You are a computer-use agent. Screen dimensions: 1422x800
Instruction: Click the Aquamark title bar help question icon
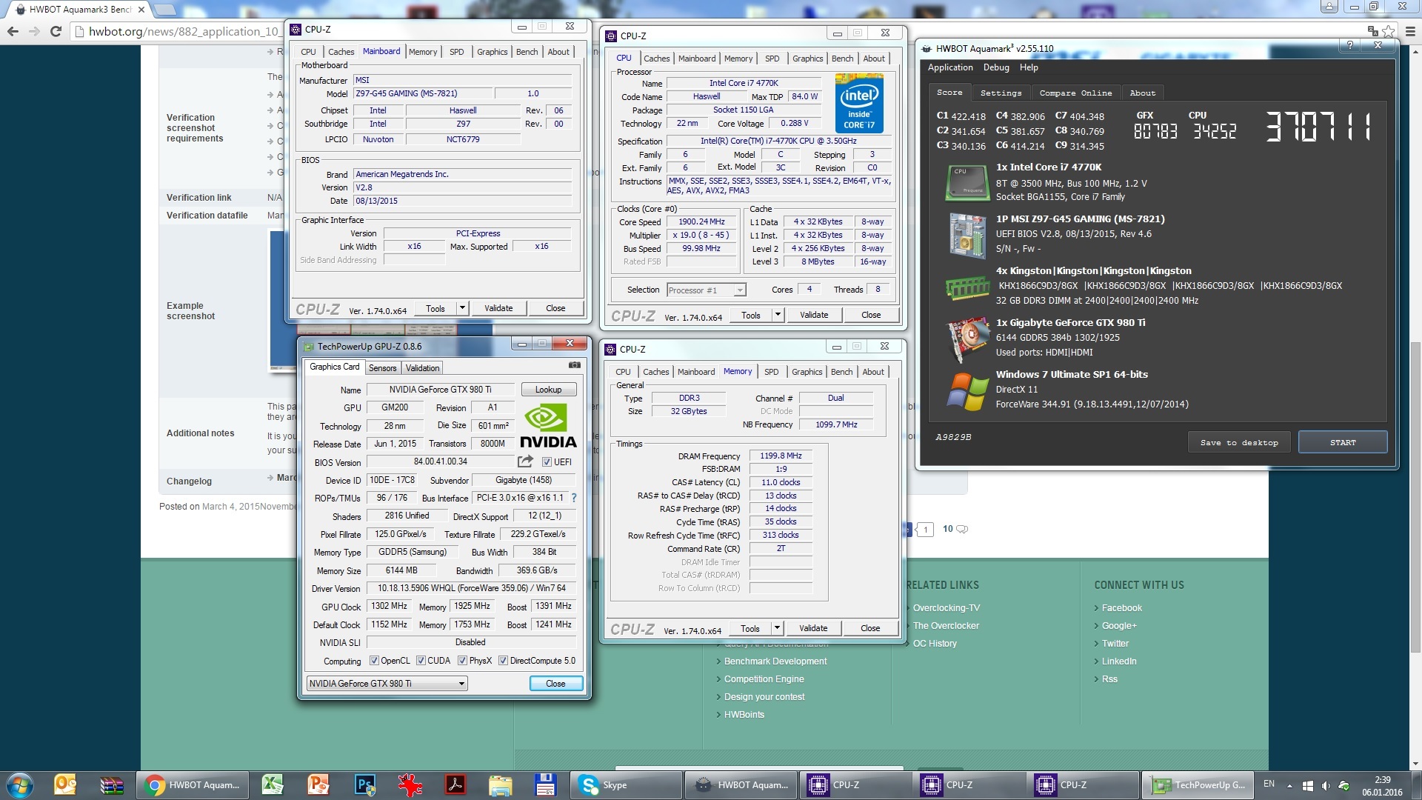(x=1349, y=45)
